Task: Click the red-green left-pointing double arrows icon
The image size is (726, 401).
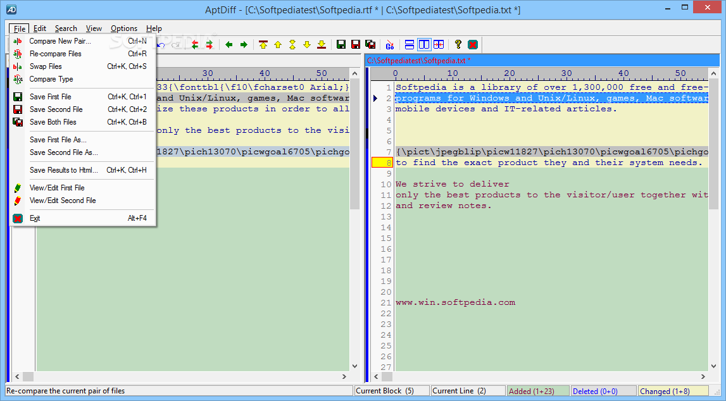Action: tap(195, 45)
